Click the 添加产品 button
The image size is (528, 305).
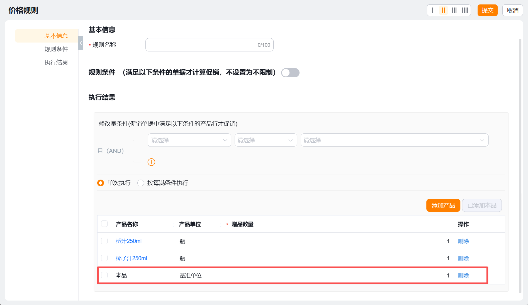coord(443,205)
